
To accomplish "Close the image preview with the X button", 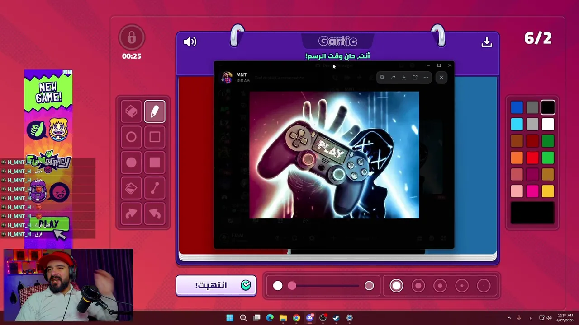I will pyautogui.click(x=441, y=78).
